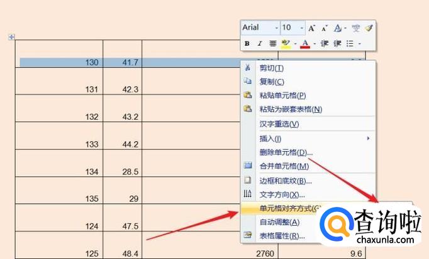Toggle Italic in mini toolbar
This screenshot has height=259, width=429.
(260, 43)
